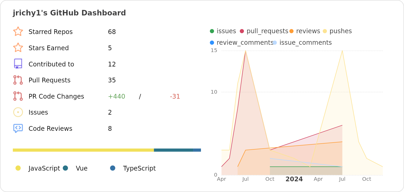Click the Stars Earned star icon
The width and height of the screenshot is (404, 192).
(x=18, y=48)
